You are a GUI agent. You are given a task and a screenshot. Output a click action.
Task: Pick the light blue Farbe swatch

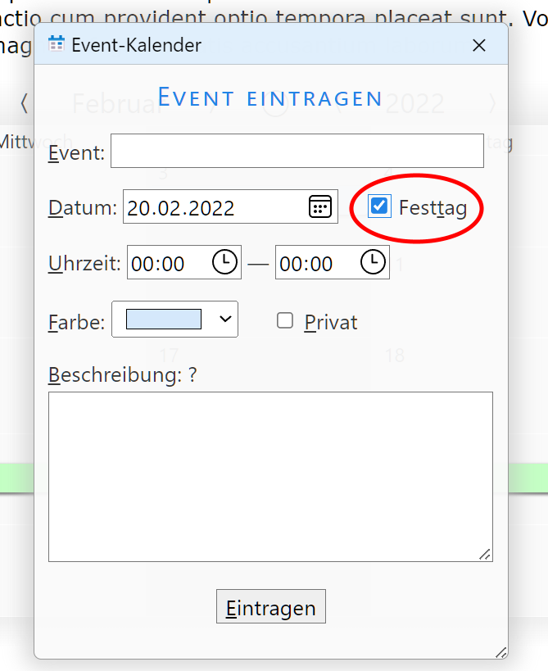point(163,320)
